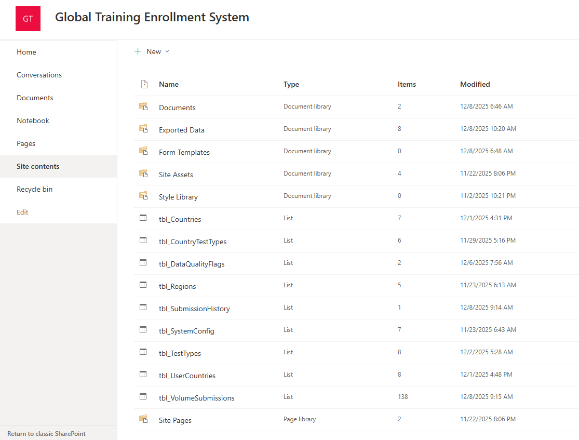579x440 pixels.
Task: Click the list icon next to tbl_Countries
Action: [143, 218]
